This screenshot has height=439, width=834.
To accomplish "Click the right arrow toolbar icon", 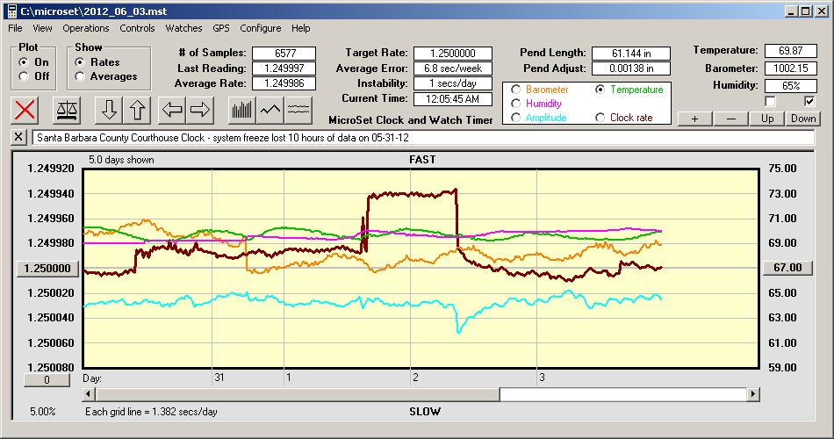I will [x=201, y=110].
